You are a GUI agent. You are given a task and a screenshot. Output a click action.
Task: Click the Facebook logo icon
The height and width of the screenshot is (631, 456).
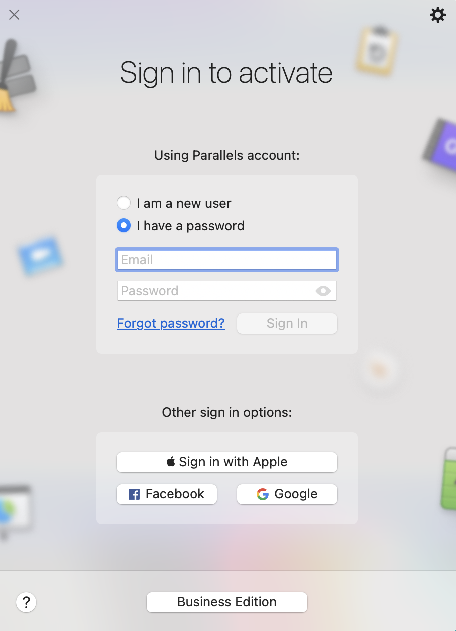[134, 494]
